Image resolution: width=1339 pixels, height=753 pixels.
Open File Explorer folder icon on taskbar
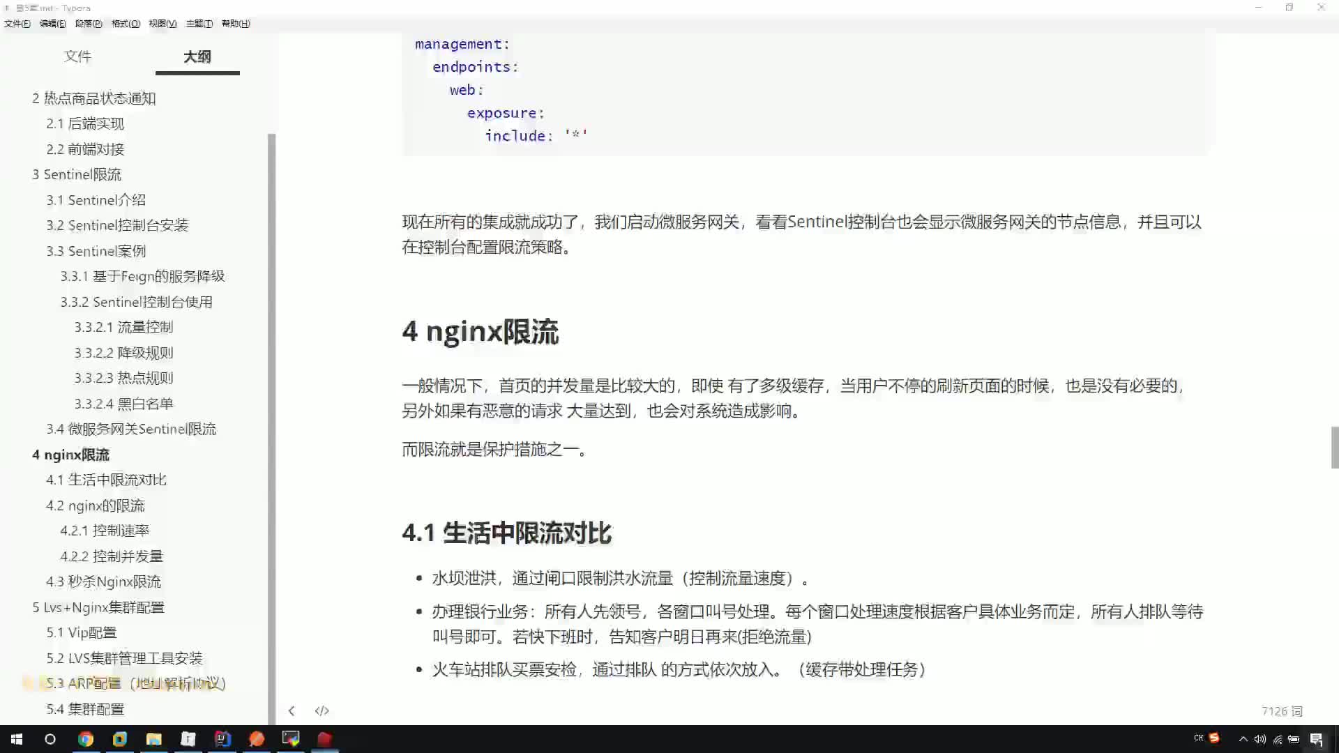coord(154,739)
